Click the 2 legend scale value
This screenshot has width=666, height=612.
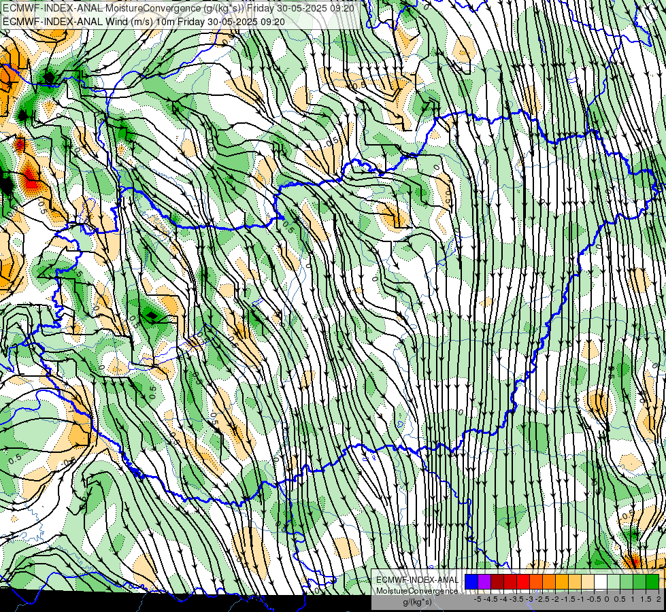click(659, 599)
